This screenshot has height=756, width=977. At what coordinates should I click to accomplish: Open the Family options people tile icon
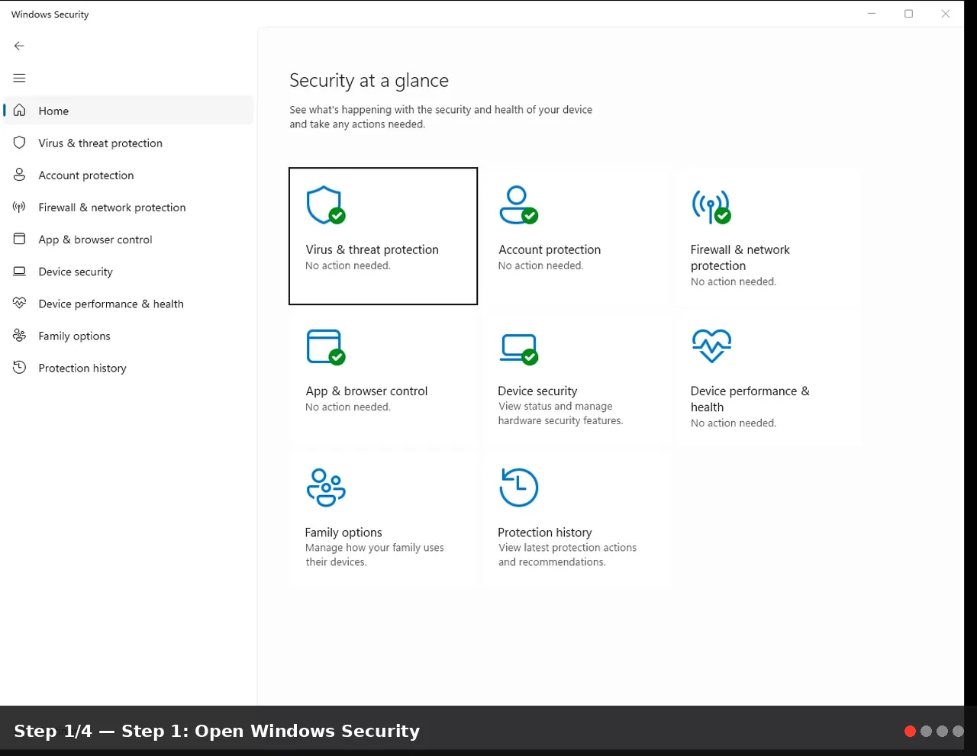point(326,488)
